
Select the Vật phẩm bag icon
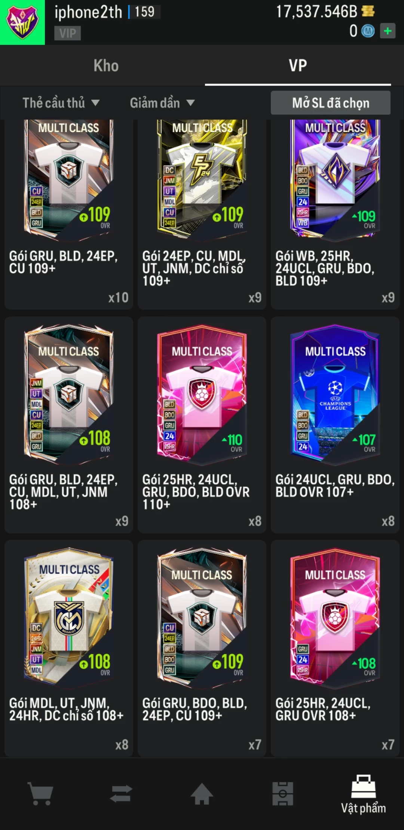click(363, 786)
